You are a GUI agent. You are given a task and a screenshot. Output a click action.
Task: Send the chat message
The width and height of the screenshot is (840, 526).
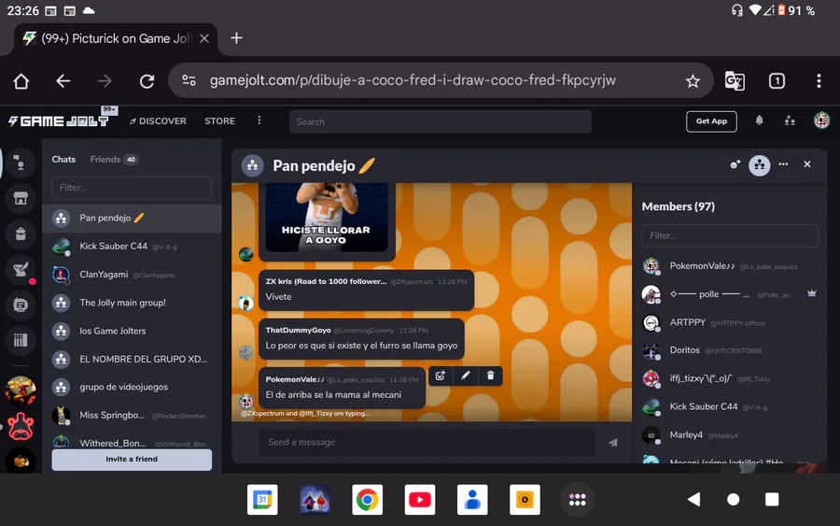[613, 442]
